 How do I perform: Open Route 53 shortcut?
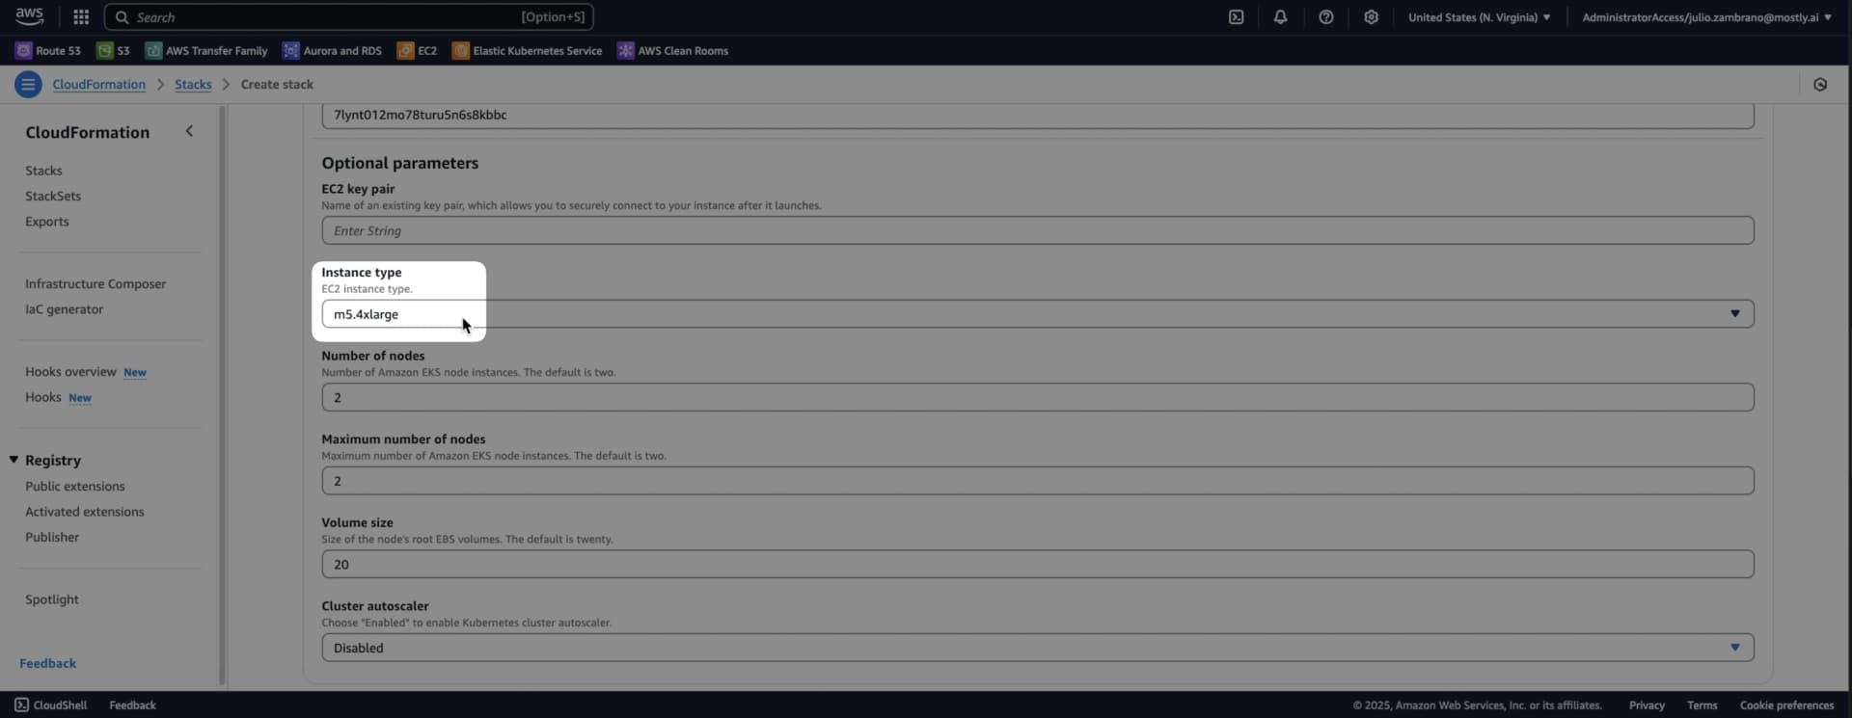[48, 51]
